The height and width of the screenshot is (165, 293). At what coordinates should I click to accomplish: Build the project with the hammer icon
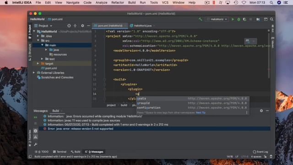[x=201, y=19]
